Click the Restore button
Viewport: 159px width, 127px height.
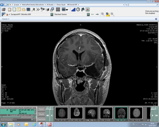(41, 119)
